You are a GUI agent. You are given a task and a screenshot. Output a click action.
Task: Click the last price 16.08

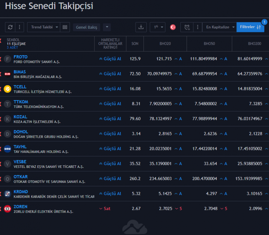[x=135, y=89]
